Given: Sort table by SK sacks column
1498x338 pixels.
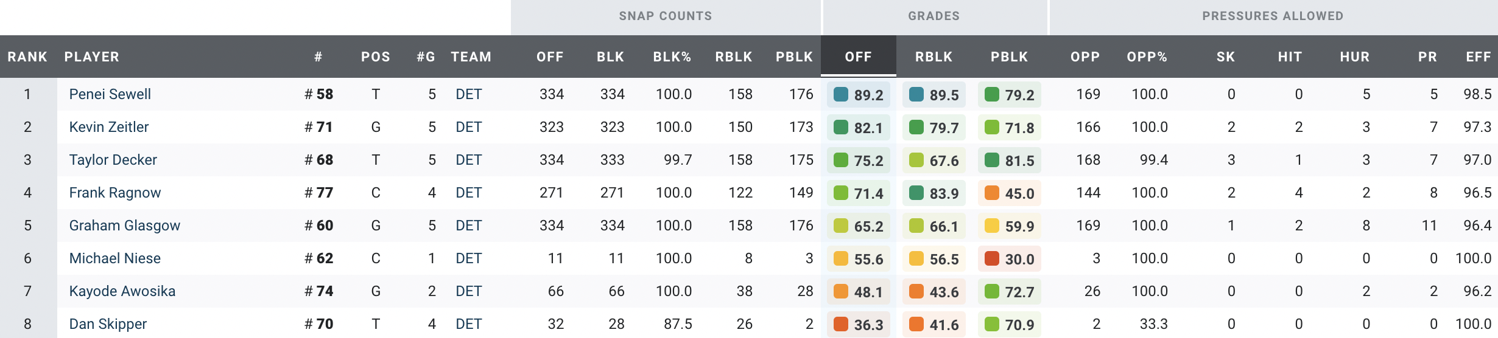Looking at the screenshot, I should point(1225,57).
